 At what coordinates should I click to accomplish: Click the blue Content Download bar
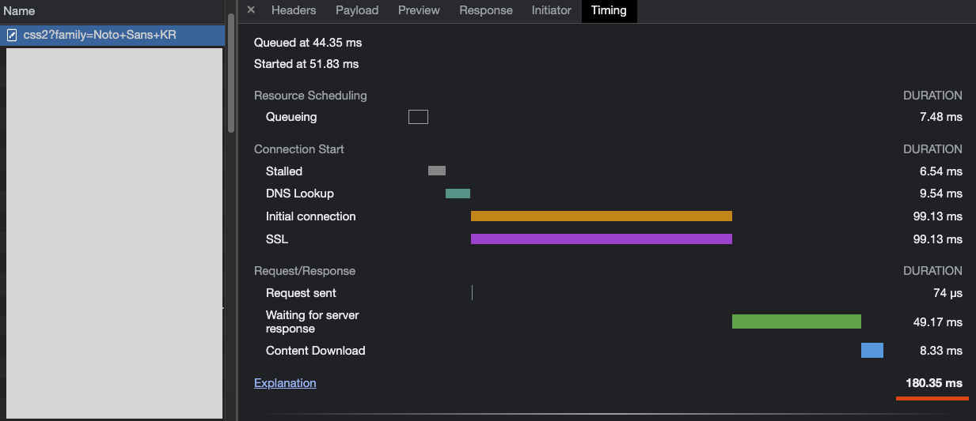pyautogui.click(x=872, y=351)
